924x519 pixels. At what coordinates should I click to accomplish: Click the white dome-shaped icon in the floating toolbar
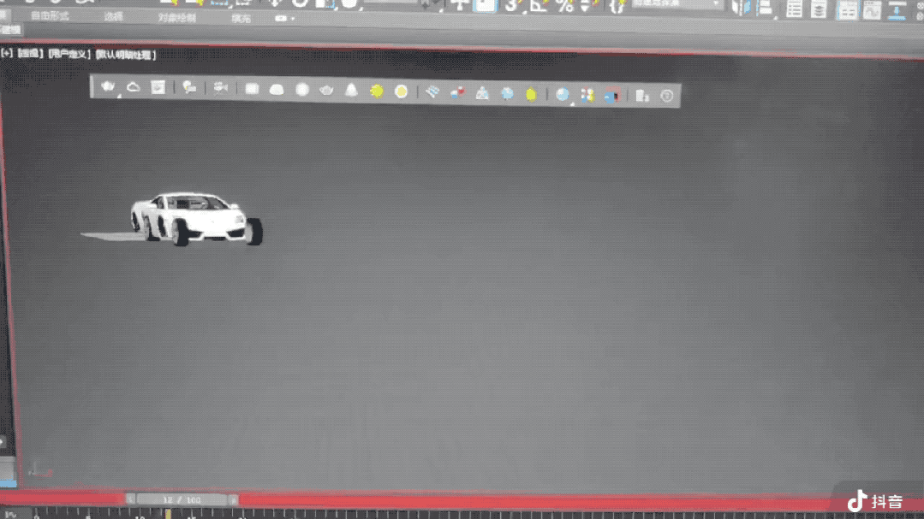pos(277,90)
